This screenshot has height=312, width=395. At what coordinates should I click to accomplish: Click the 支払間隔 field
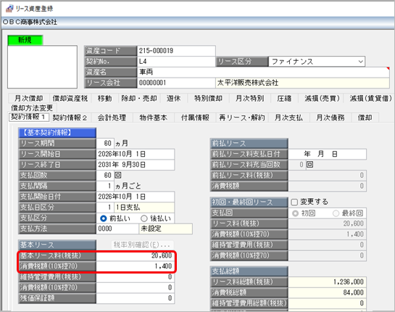pos(105,186)
